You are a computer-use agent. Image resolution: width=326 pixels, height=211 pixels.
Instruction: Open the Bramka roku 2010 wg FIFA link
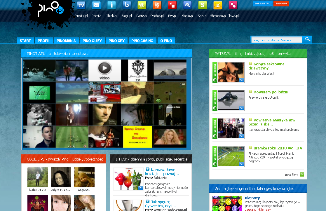[278, 148]
